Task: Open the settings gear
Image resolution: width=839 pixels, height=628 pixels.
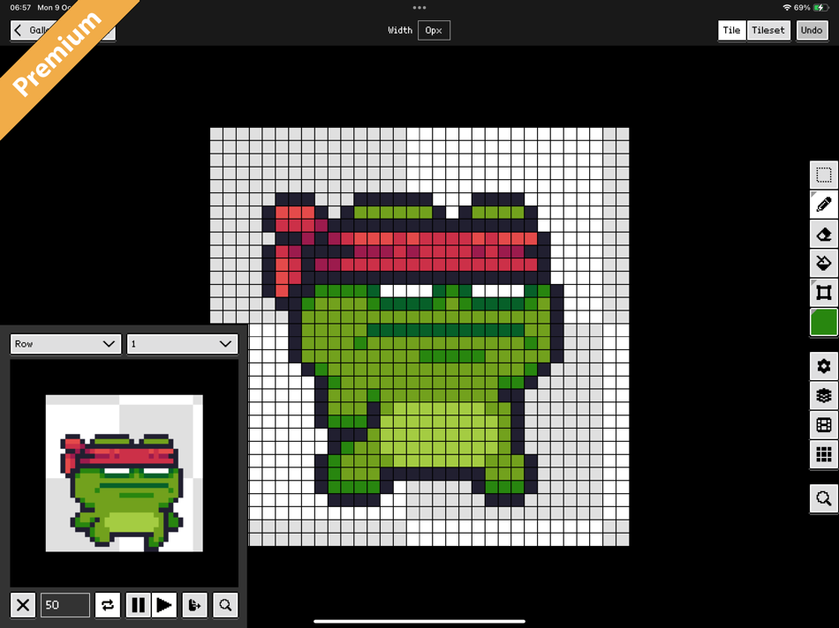Action: click(823, 366)
